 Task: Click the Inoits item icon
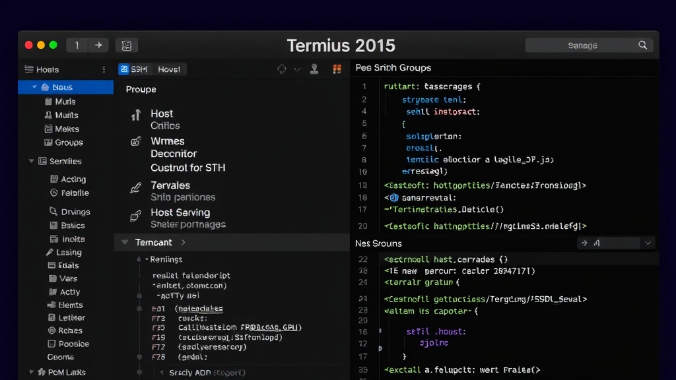click(x=54, y=239)
